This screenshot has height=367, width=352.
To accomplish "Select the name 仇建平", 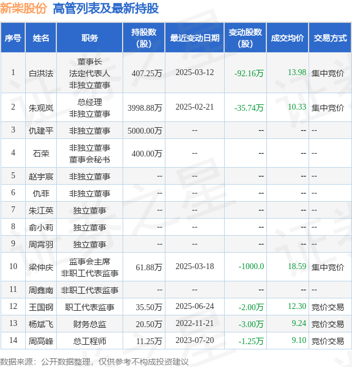I will (41, 130).
